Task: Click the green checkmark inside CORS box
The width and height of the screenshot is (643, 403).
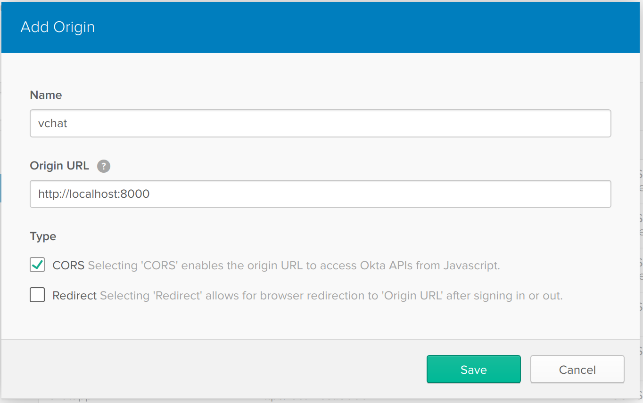Action: [38, 265]
